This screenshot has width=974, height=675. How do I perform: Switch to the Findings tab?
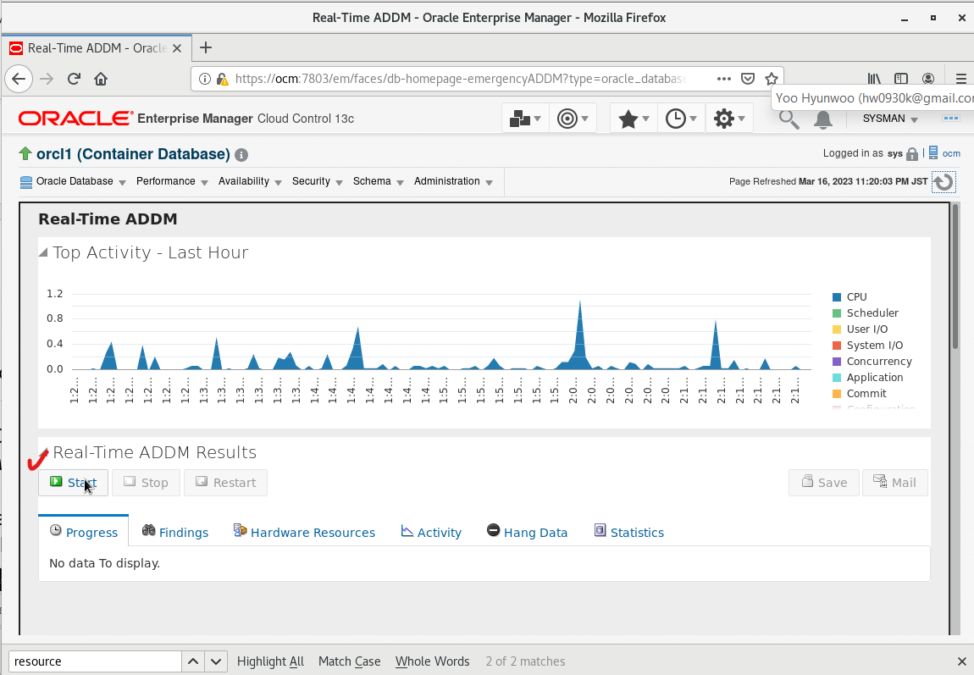(x=175, y=532)
